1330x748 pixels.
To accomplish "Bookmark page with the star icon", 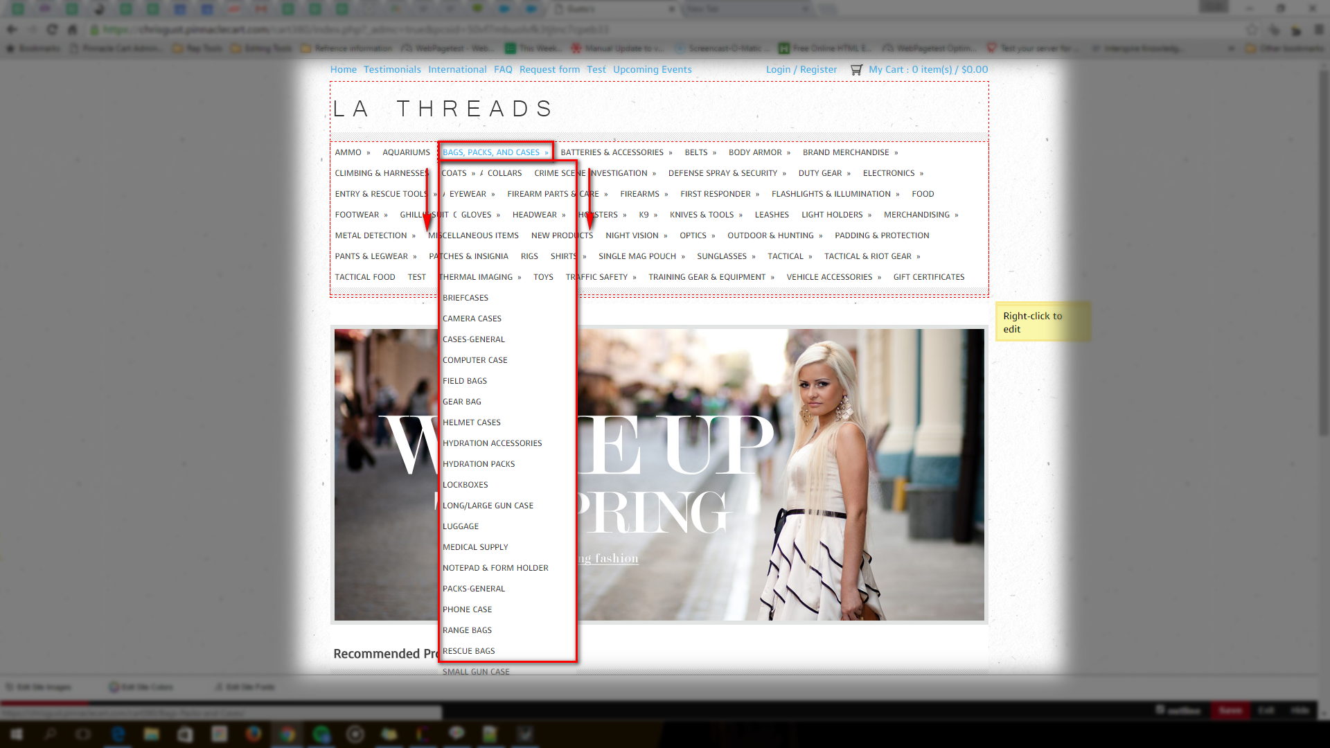I will 1252,30.
